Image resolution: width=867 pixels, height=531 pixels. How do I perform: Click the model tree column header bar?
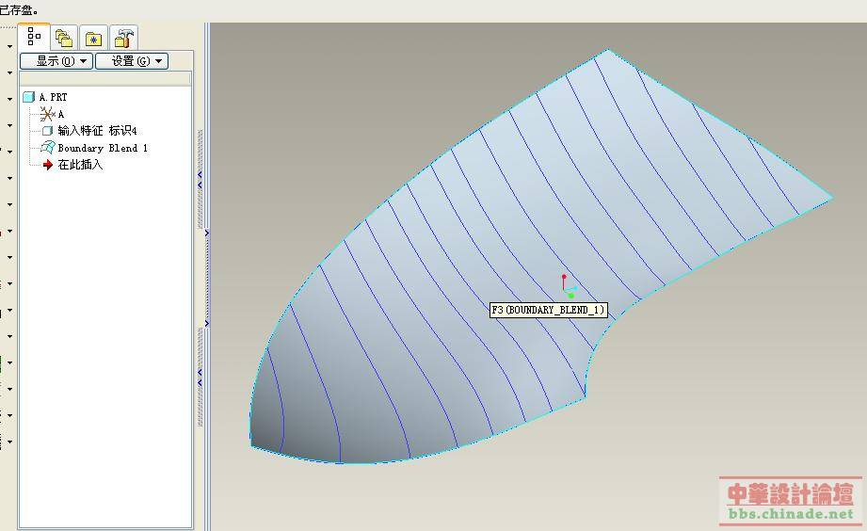click(105, 79)
